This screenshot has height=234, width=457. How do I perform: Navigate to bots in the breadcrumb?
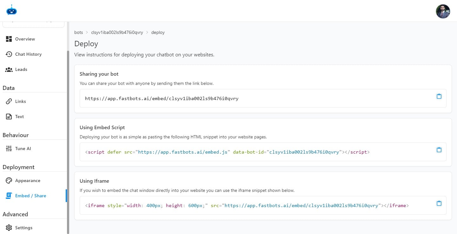tap(78, 32)
